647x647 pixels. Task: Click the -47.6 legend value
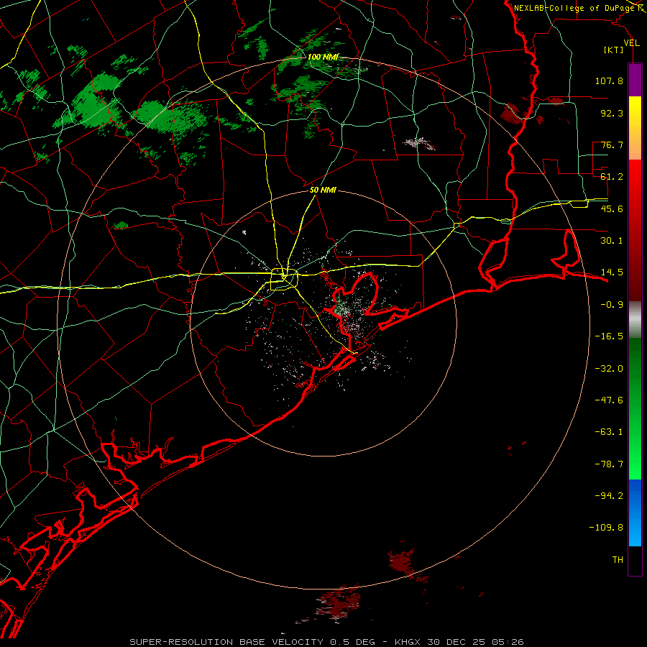pos(609,400)
